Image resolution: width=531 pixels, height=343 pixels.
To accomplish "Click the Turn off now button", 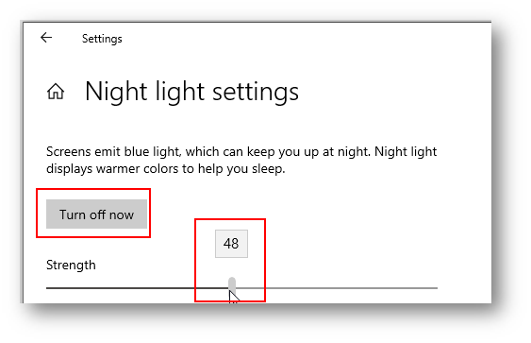I will [x=96, y=214].
